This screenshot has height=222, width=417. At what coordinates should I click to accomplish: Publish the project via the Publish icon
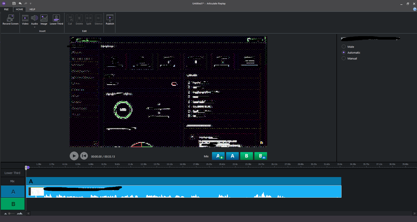pos(110,18)
